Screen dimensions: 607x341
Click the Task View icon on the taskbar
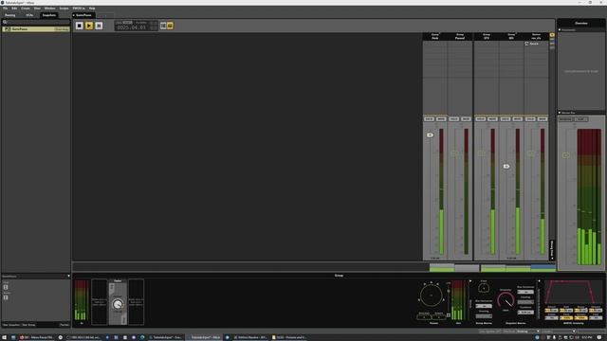13,337
